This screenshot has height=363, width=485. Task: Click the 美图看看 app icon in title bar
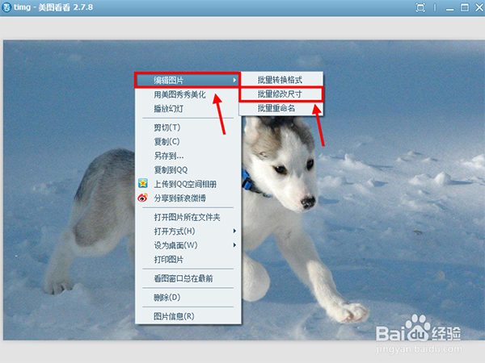[x=7, y=7]
